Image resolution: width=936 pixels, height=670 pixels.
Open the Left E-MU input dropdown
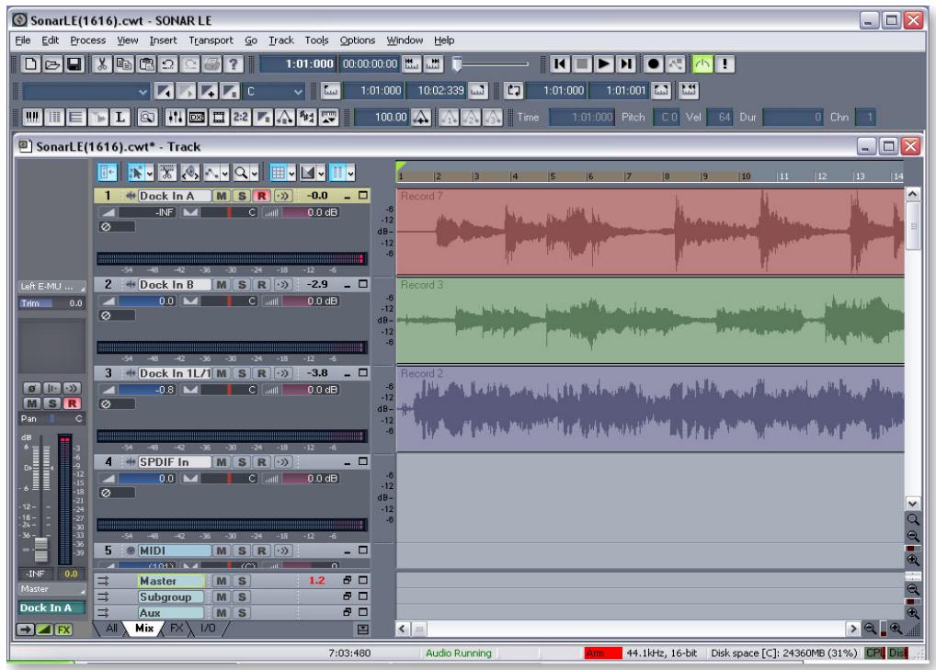point(52,286)
